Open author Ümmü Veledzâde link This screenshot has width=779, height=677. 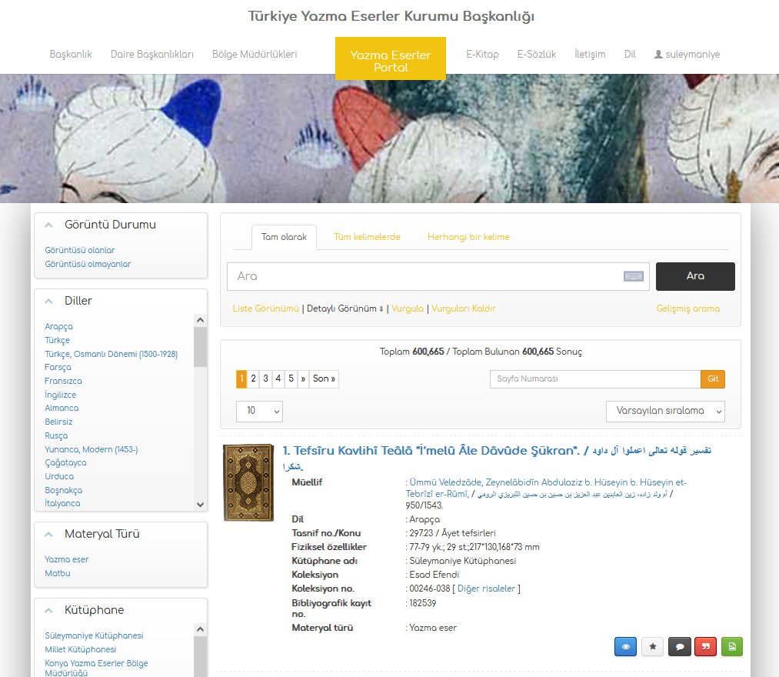tap(546, 488)
